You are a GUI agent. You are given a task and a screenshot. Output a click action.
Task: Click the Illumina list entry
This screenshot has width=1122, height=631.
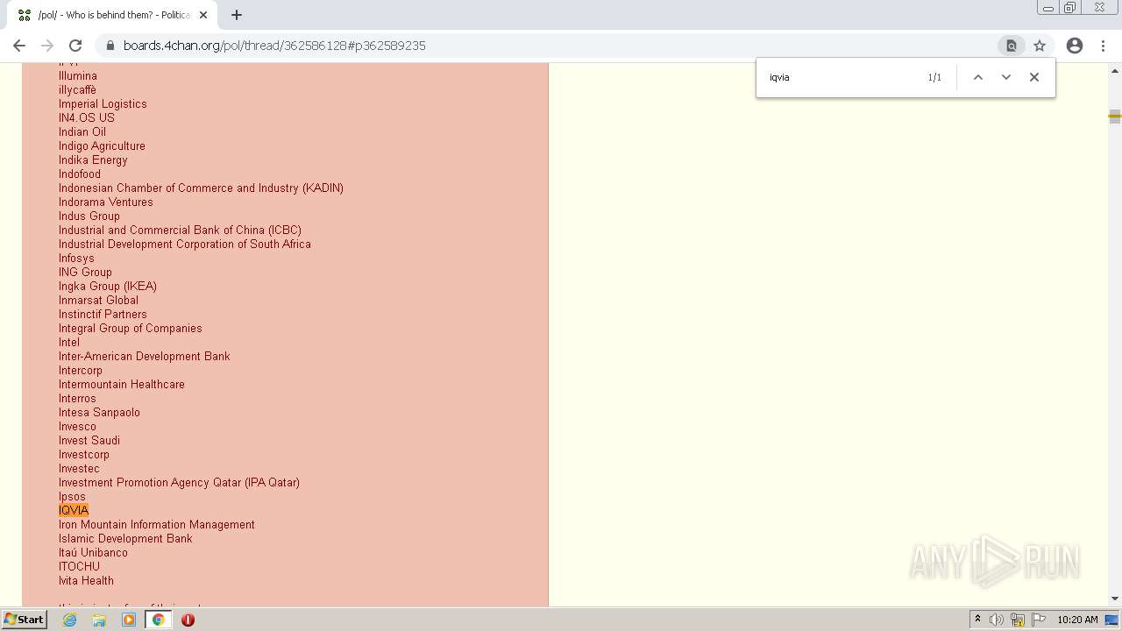point(78,75)
